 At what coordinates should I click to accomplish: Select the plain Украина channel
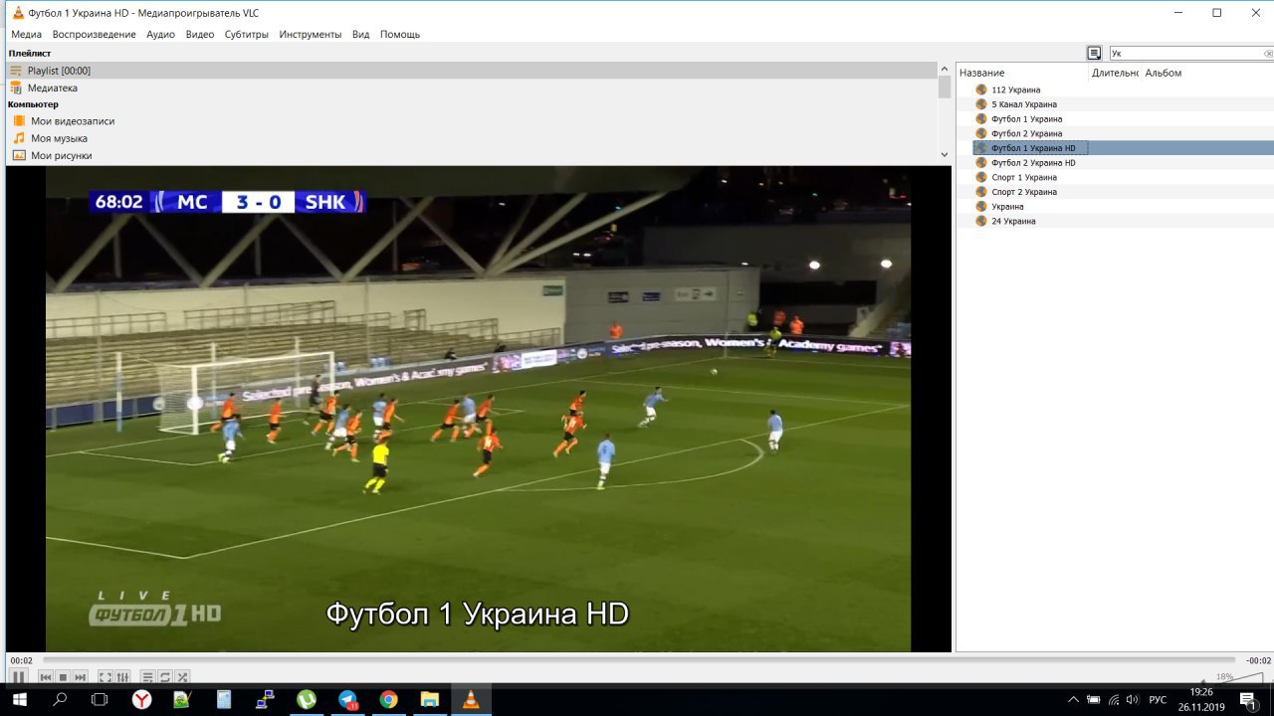(1007, 206)
